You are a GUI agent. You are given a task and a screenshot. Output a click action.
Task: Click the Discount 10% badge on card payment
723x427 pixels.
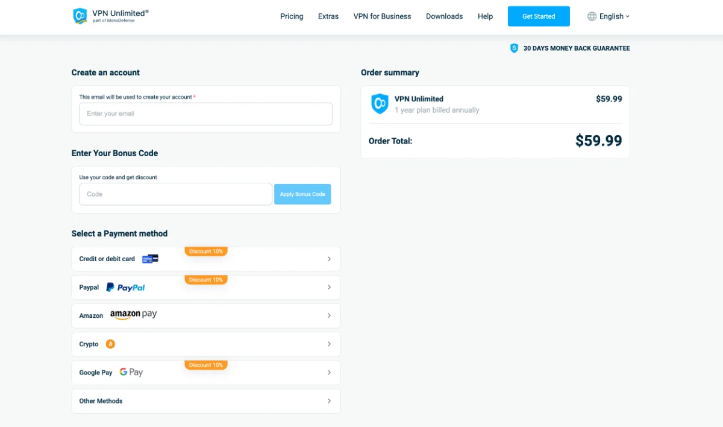(x=206, y=251)
